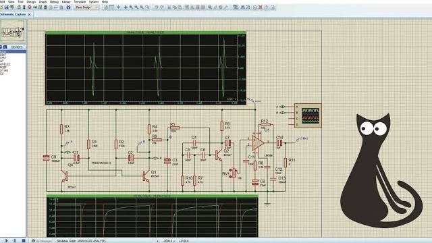
Task: Select transistor Q1 on the schematic
Action: 146,176
